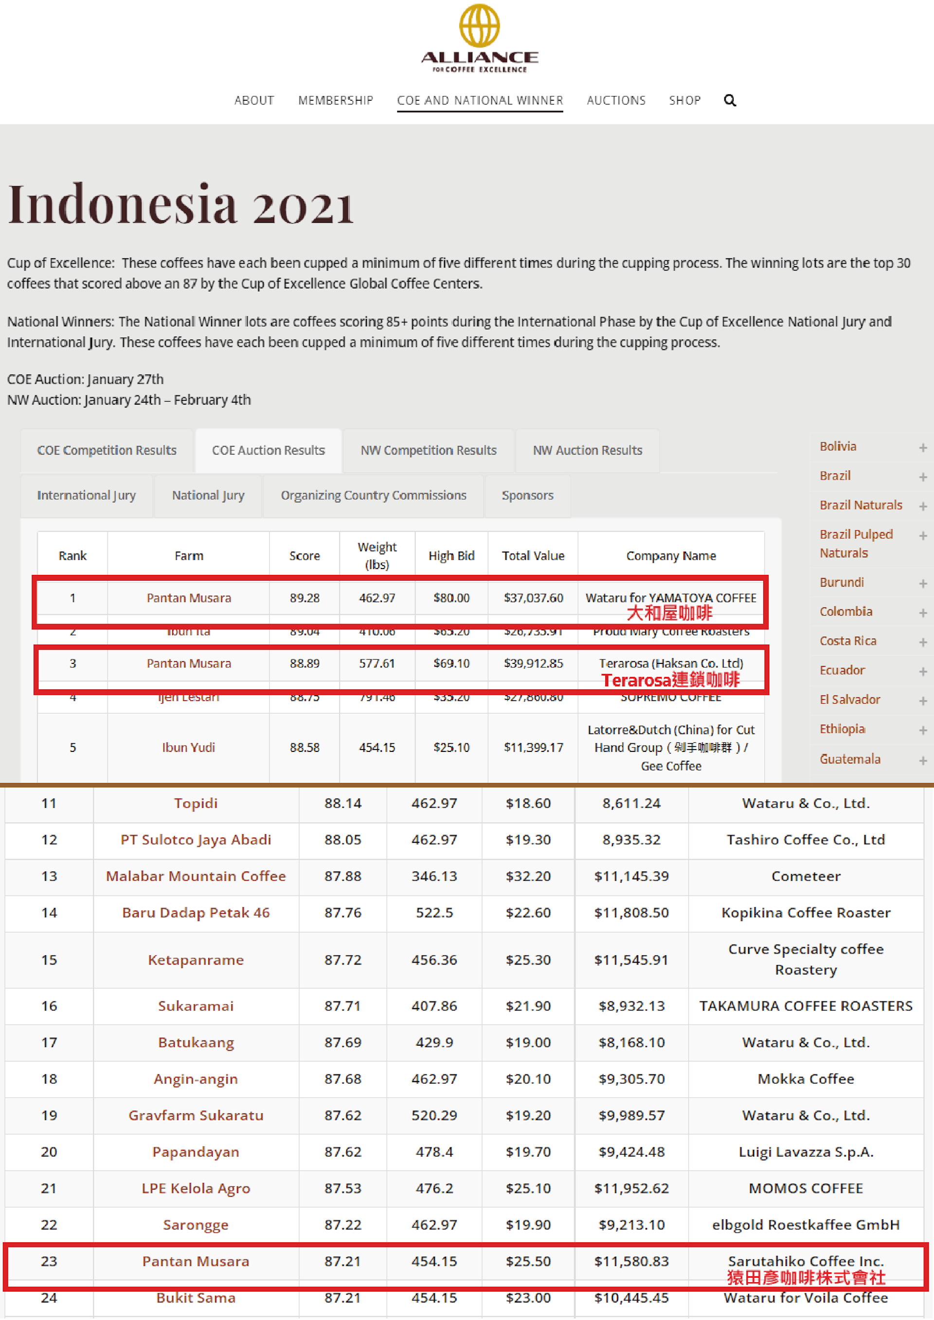Viewport: 934px width, 1320px height.
Task: Open the Bolivia sidebar link
Action: pyautogui.click(x=838, y=446)
